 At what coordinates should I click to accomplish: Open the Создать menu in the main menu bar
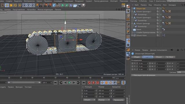9,1
